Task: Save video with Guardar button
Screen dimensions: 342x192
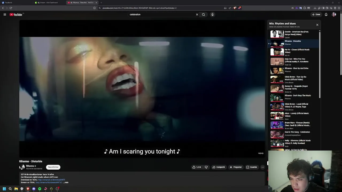Action: coord(252,167)
